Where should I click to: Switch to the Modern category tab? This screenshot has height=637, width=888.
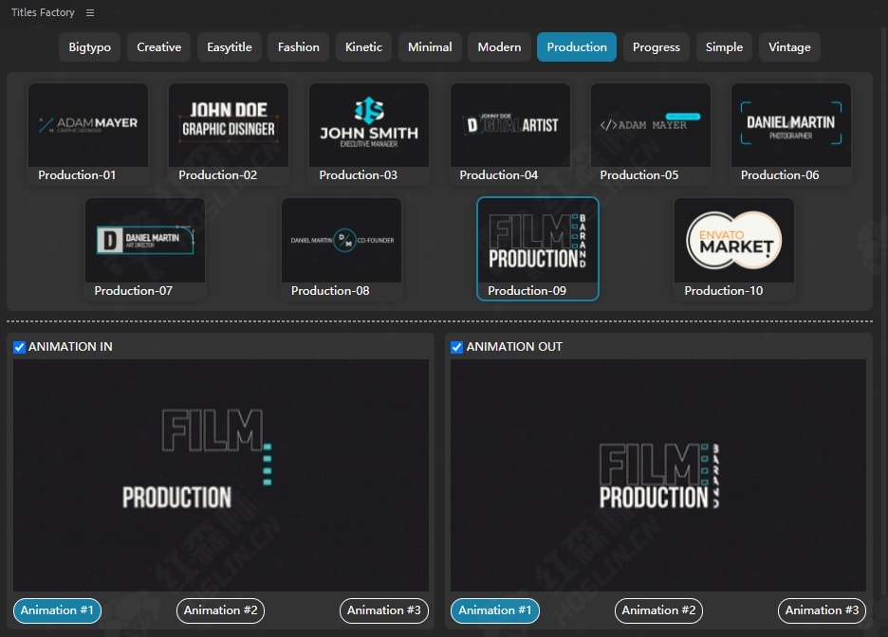[x=499, y=47]
